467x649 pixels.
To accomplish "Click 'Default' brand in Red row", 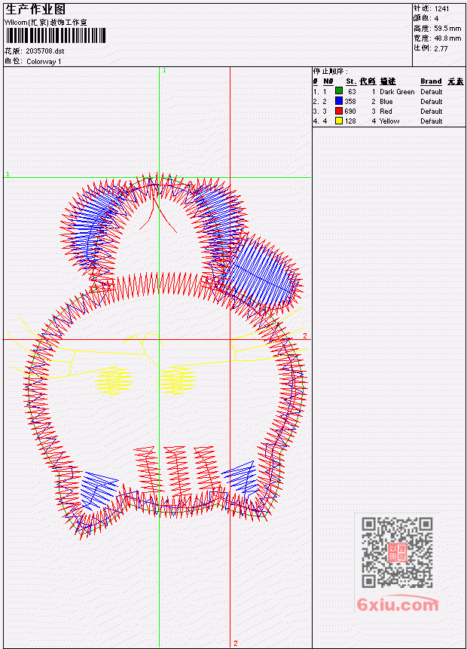I will coord(432,112).
